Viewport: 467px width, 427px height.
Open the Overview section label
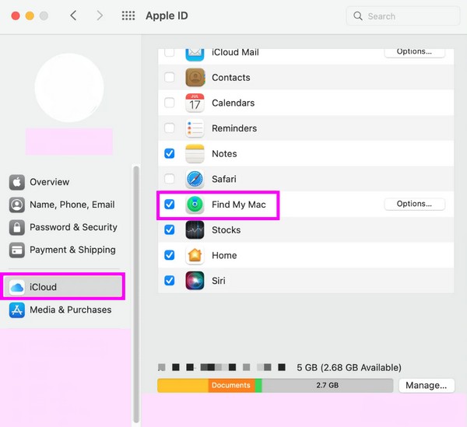tap(50, 182)
